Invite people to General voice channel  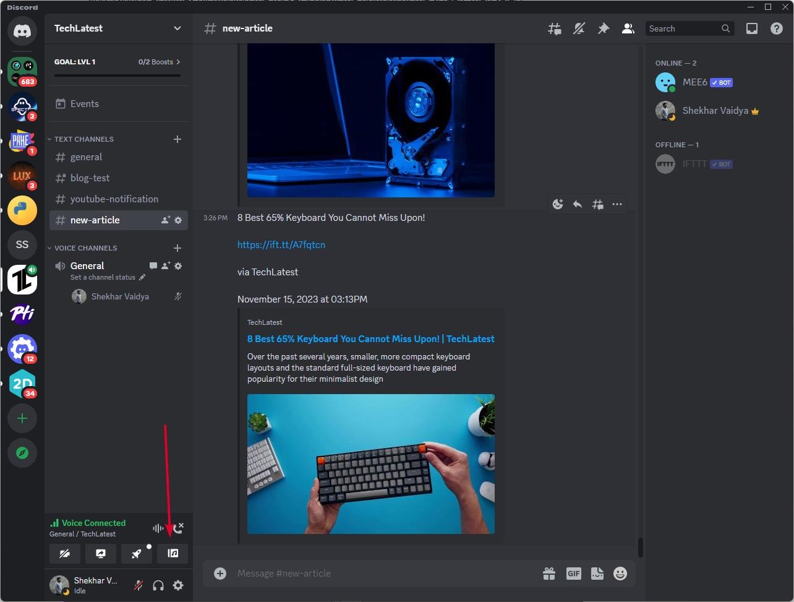pyautogui.click(x=166, y=266)
